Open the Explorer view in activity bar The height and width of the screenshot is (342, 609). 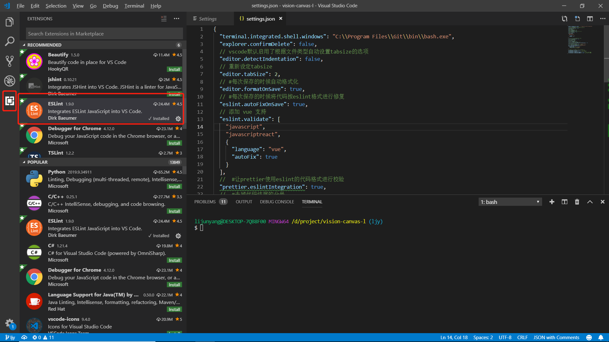10,22
